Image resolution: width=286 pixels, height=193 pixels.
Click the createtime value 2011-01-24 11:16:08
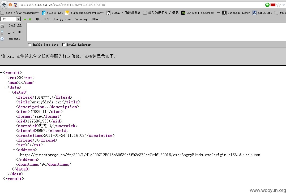[64, 135]
